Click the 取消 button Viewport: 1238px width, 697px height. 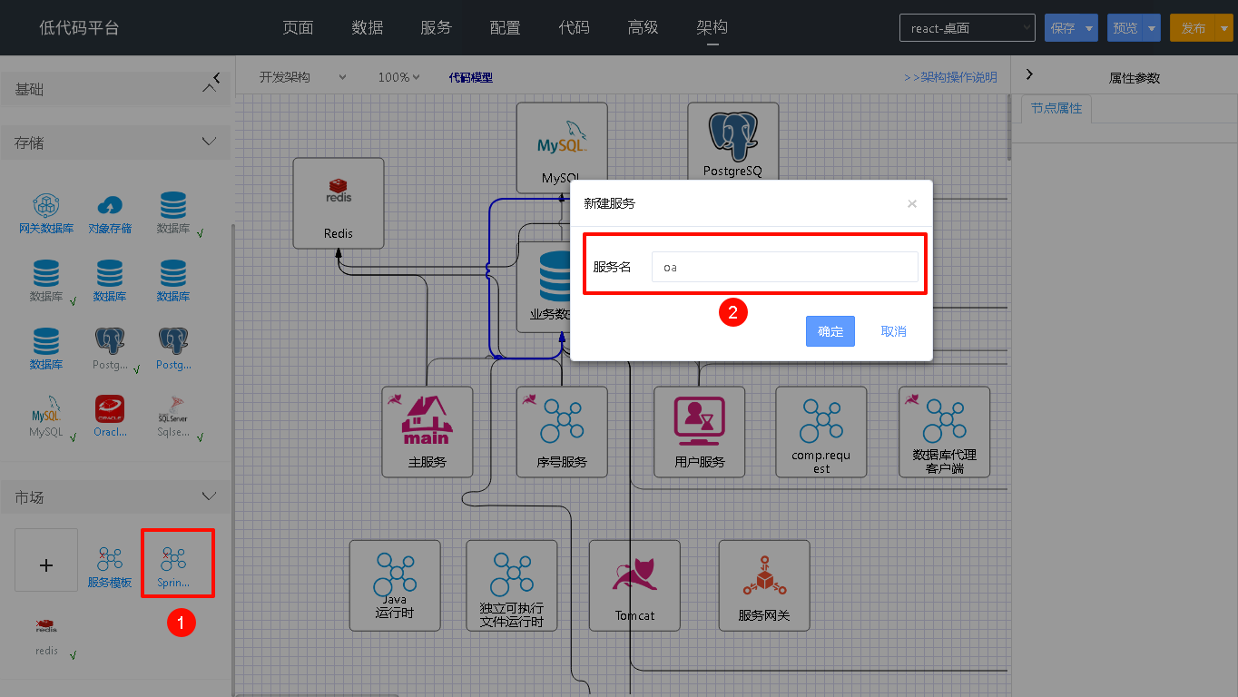(893, 331)
